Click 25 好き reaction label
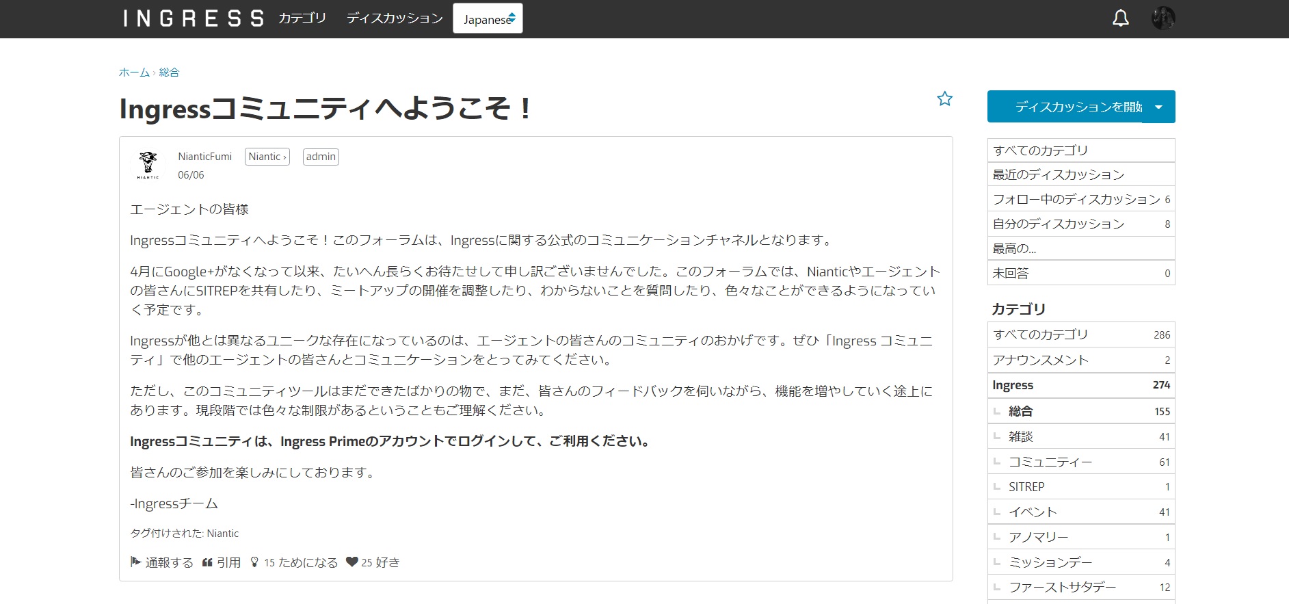 pos(381,562)
